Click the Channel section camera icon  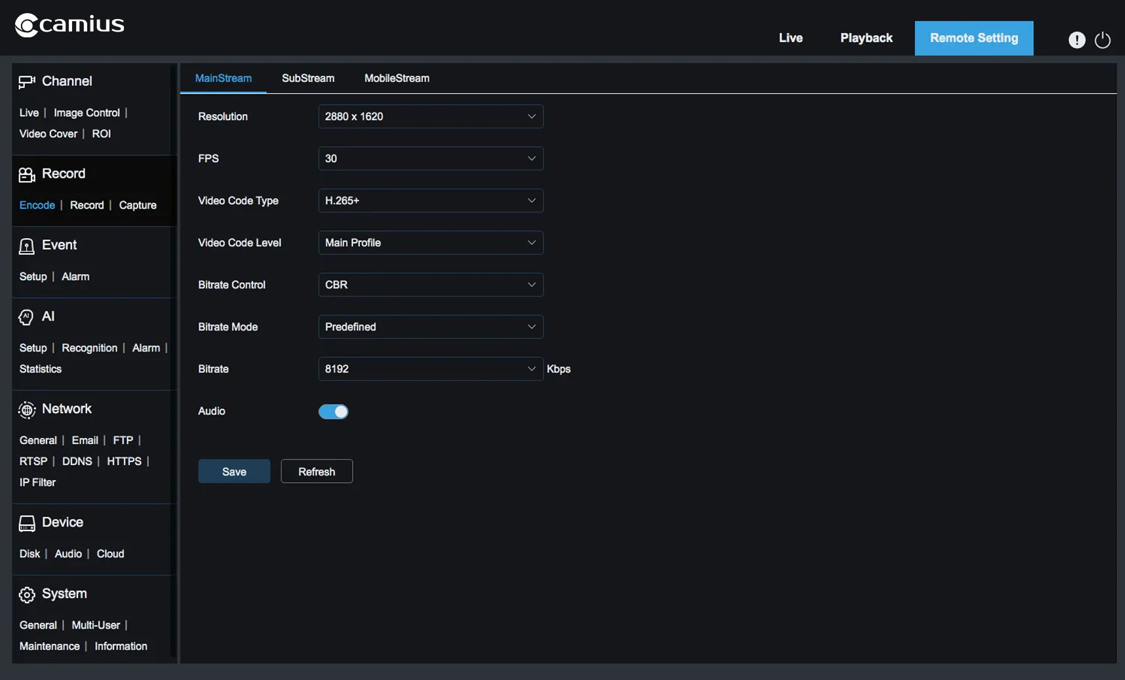point(26,82)
